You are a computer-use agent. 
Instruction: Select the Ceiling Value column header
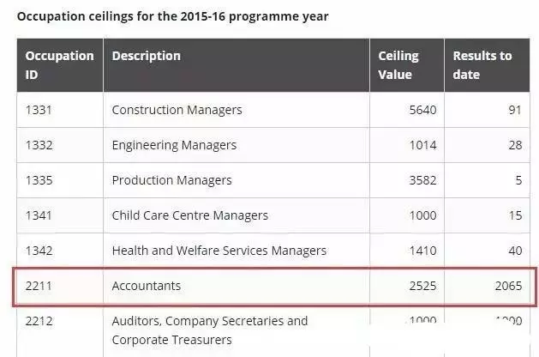[398, 65]
